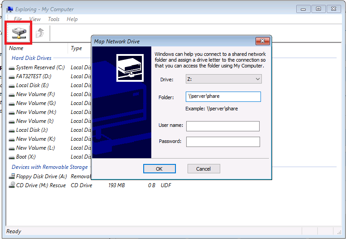Open the View menu
The width and height of the screenshot is (346, 239).
click(35, 19)
